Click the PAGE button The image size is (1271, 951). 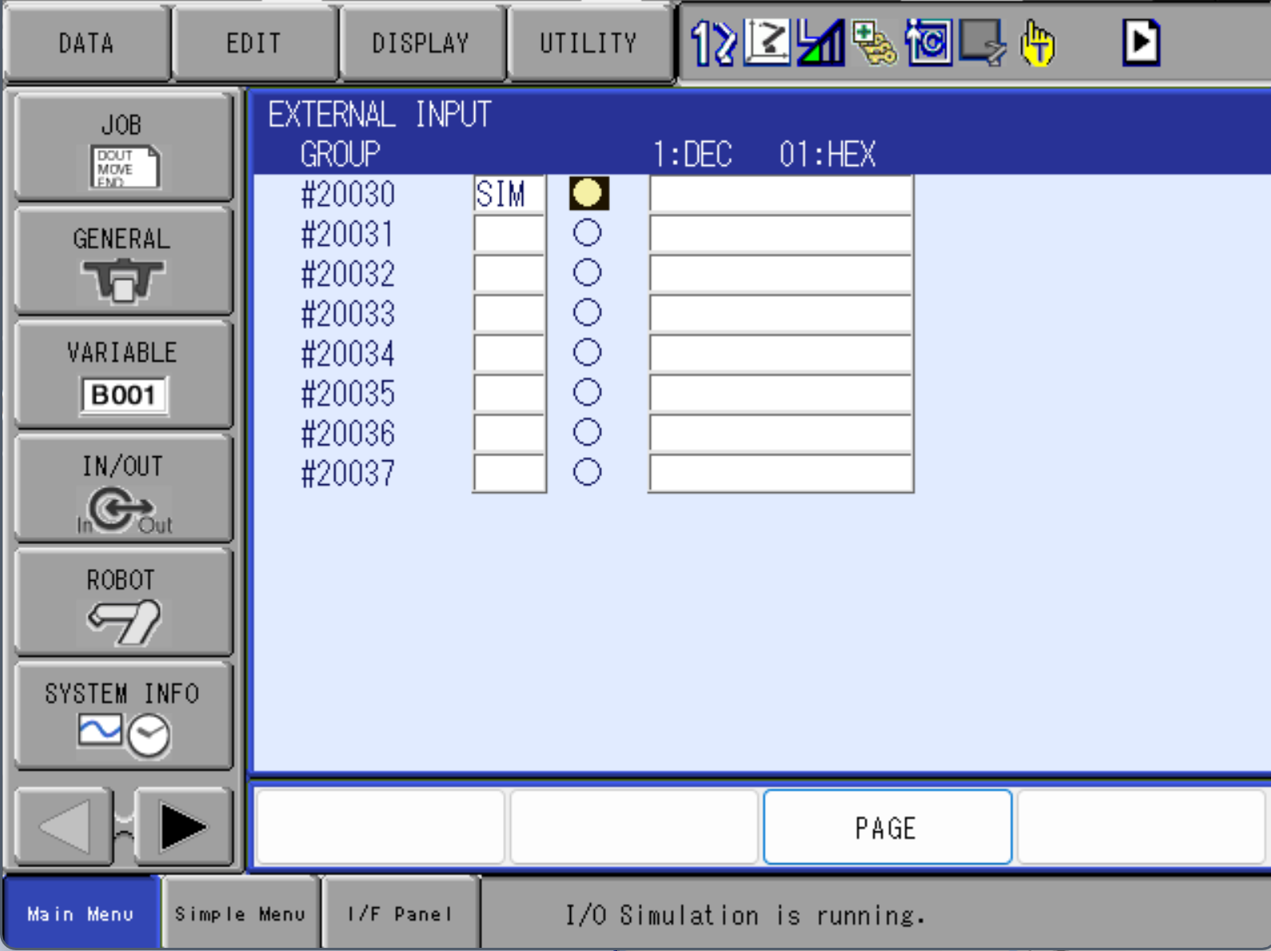887,827
